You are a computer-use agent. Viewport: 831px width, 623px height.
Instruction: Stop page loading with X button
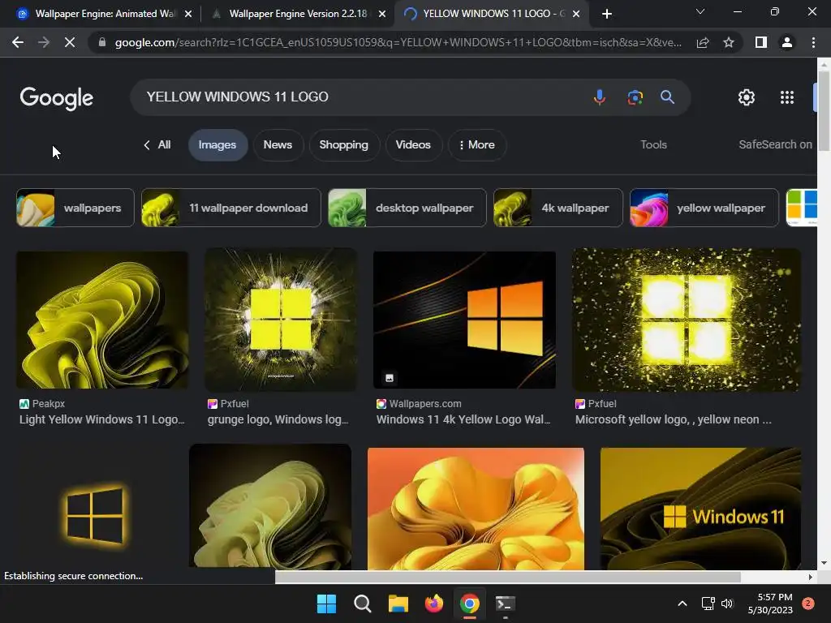[70, 42]
